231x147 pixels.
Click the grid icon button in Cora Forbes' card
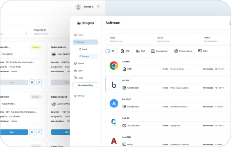point(32,132)
